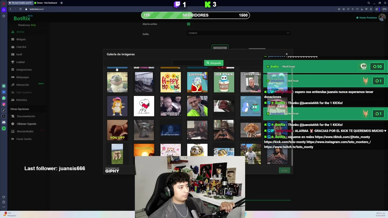Image resolution: width=388 pixels, height=218 pixels.
Task: Select the Minion with goggles GIF
Action: coord(197,150)
